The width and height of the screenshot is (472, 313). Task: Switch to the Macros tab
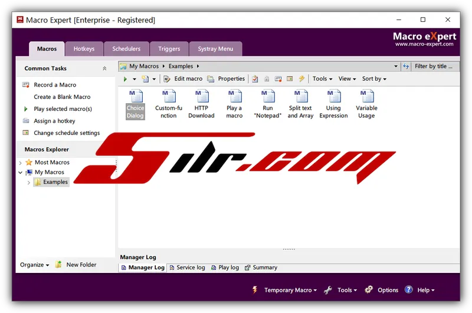[47, 49]
